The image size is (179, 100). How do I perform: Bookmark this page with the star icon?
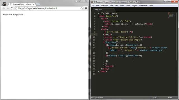(x=81, y=8)
